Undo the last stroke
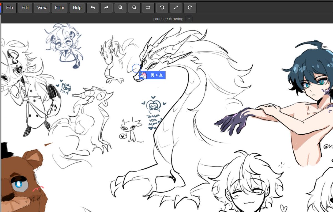Image resolution: width=333 pixels, height=212 pixels. (93, 8)
